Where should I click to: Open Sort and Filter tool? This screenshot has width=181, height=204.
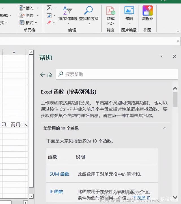point(68,14)
